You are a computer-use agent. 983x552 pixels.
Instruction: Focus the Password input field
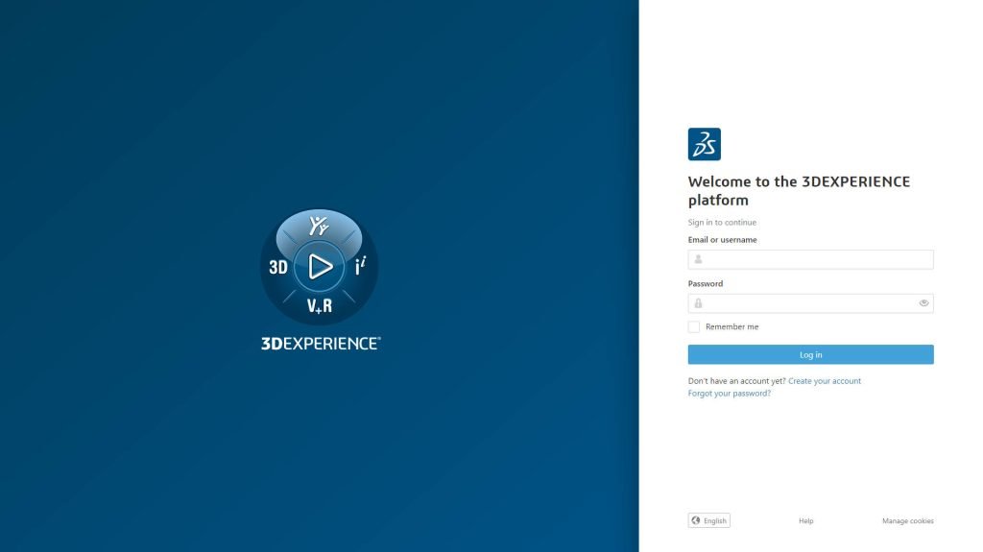coord(810,303)
